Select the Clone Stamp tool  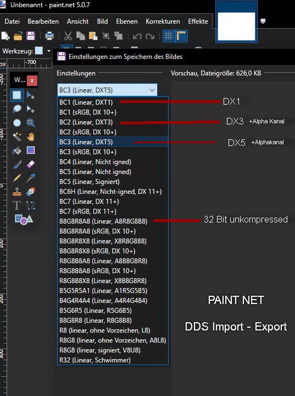[17, 192]
